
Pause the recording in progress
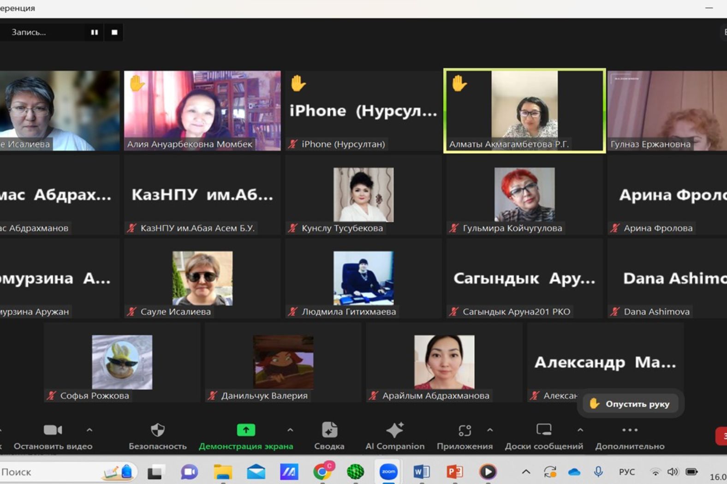point(95,32)
